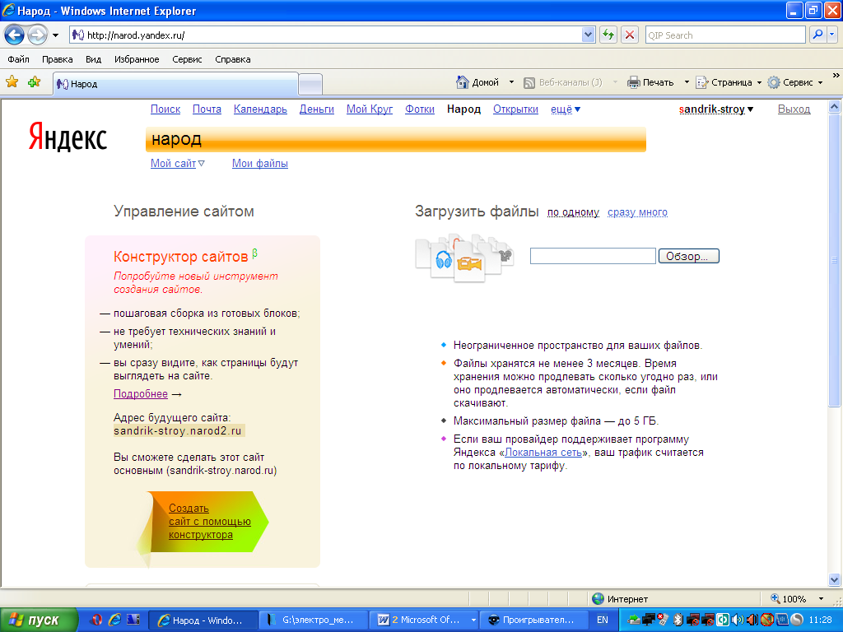Click the Веб-каналы RSS feed icon

pyautogui.click(x=529, y=82)
